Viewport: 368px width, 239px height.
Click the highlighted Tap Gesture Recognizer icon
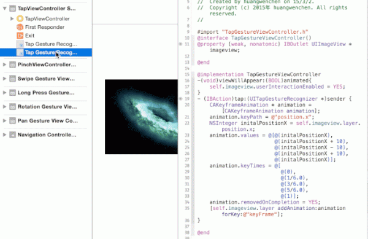point(20,52)
